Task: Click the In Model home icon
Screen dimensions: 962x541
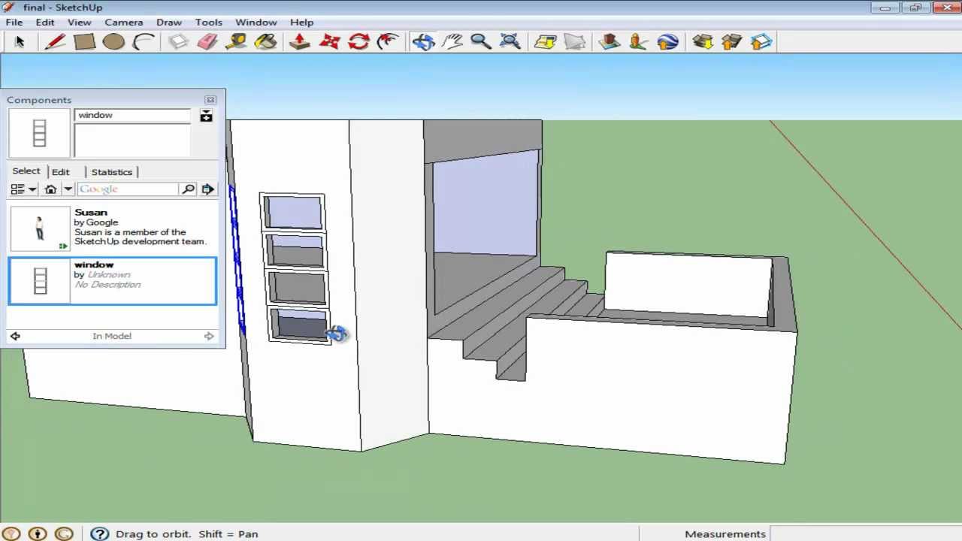Action: [51, 189]
